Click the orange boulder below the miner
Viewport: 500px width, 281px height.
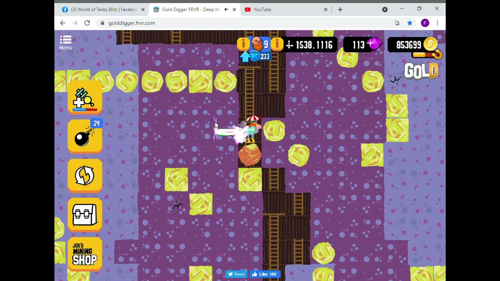[x=250, y=154]
